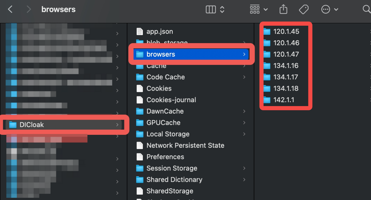
Task: Select the Preferences file
Action: (x=165, y=157)
